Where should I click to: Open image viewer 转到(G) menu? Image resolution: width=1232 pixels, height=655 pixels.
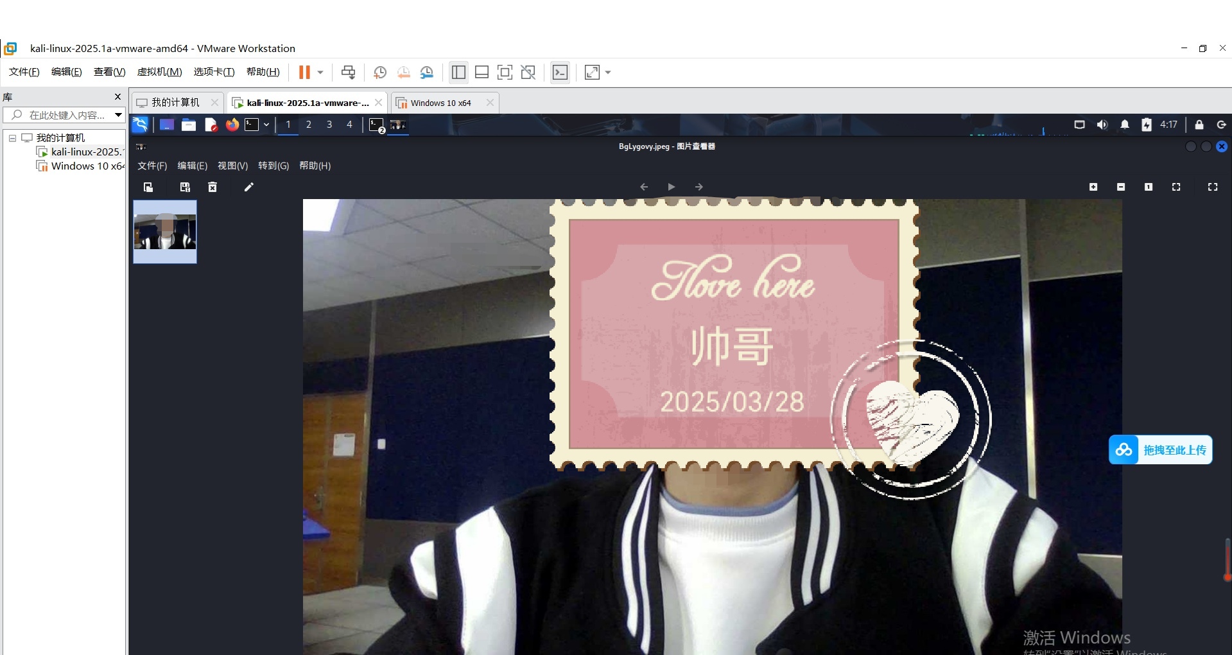[x=273, y=166]
